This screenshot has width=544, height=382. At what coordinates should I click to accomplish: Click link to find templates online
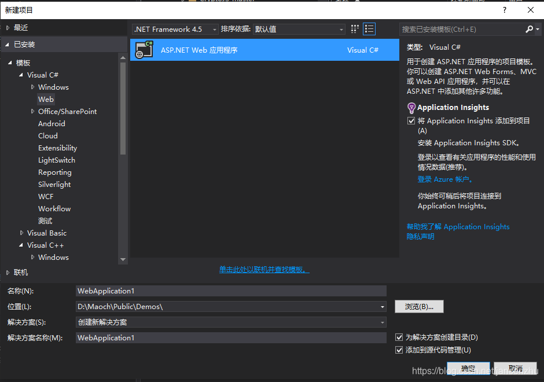[264, 270]
